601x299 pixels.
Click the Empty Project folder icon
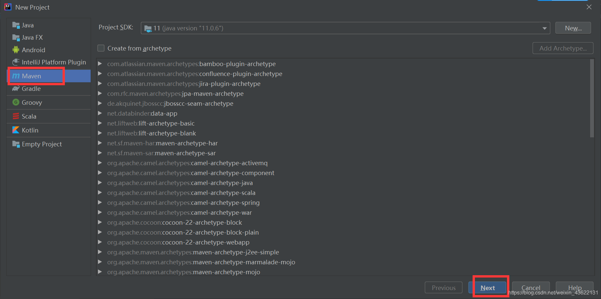[16, 144]
